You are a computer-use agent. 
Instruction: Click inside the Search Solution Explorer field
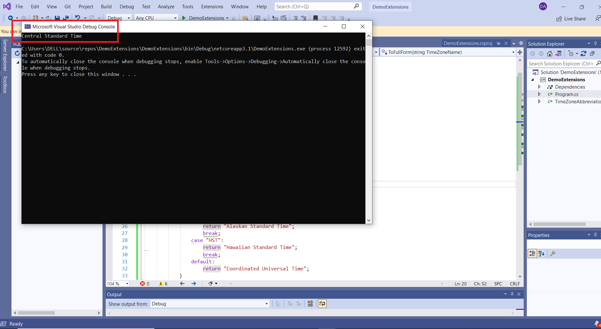tap(560, 63)
